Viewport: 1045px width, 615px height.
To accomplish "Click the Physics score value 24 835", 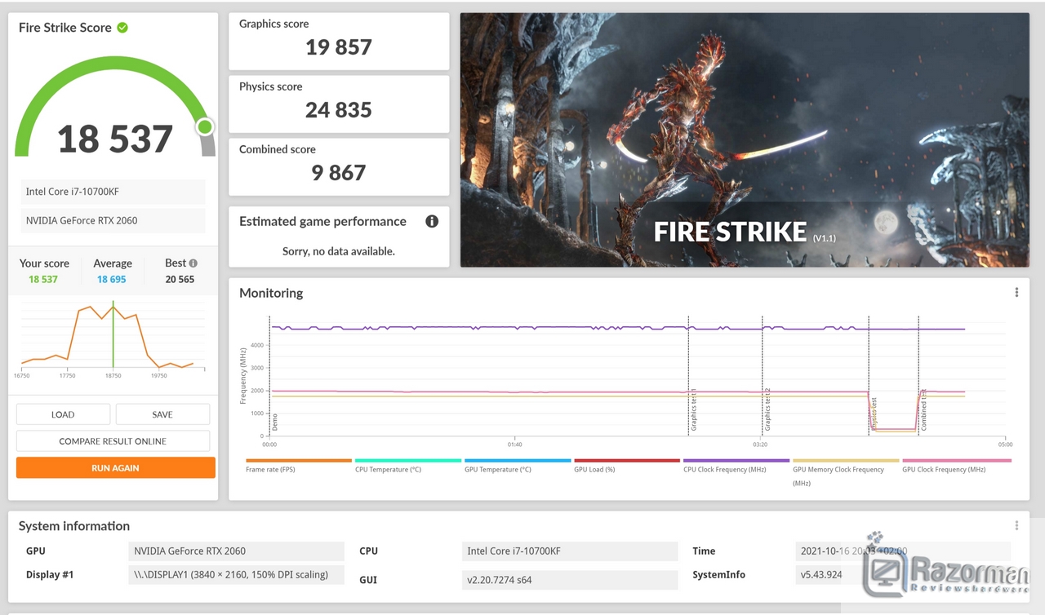I will tap(339, 110).
